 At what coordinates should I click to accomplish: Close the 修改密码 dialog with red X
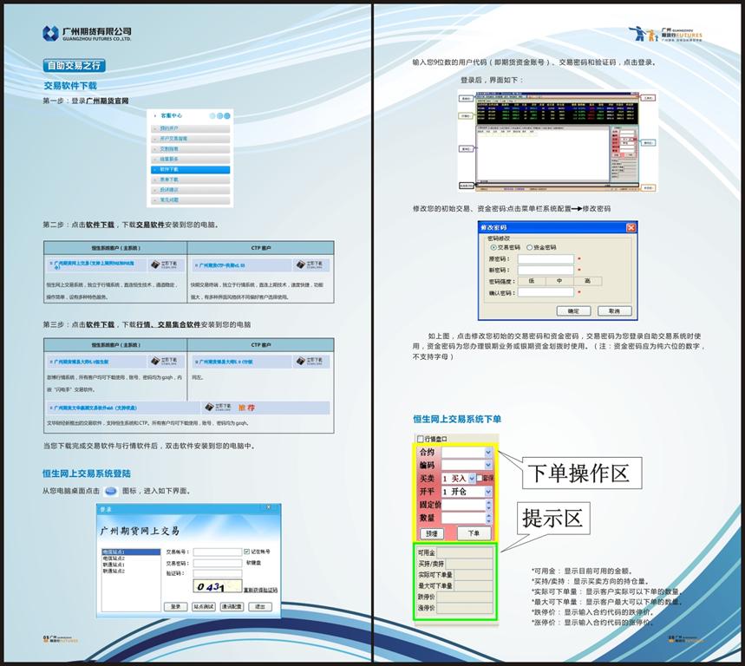point(631,228)
